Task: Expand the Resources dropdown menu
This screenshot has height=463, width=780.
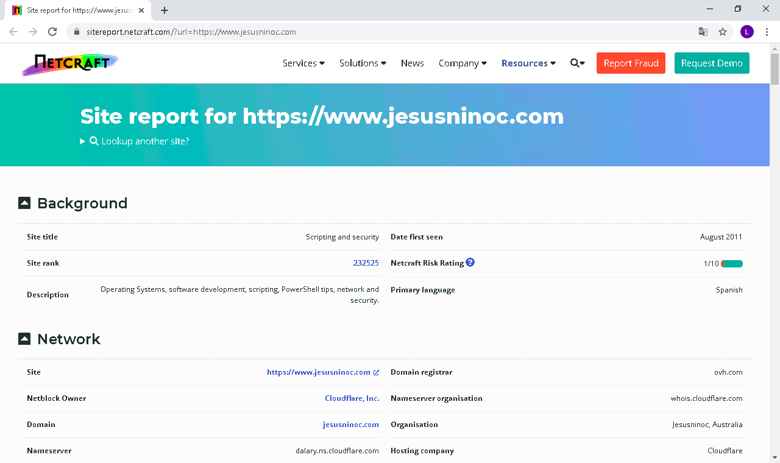Action: pyautogui.click(x=528, y=63)
